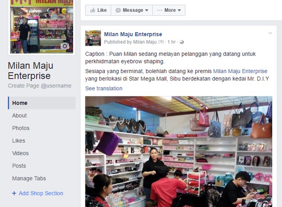Open the About section
The image size is (282, 207).
(x=19, y=115)
